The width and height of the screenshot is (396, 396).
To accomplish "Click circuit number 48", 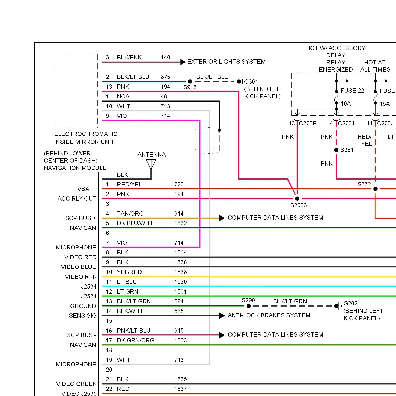I will point(164,96).
